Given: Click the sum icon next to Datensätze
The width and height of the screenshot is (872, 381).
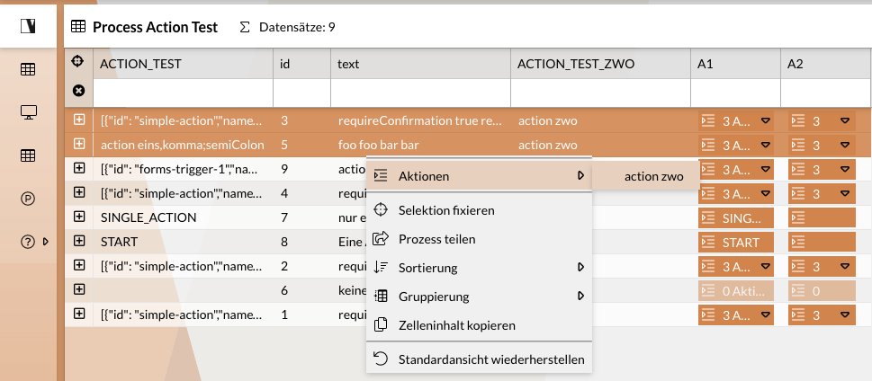Looking at the screenshot, I should (x=245, y=27).
